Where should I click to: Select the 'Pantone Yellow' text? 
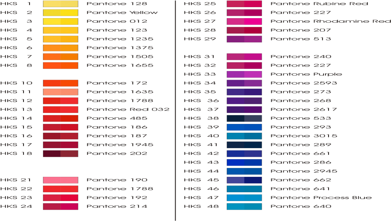(x=122, y=12)
